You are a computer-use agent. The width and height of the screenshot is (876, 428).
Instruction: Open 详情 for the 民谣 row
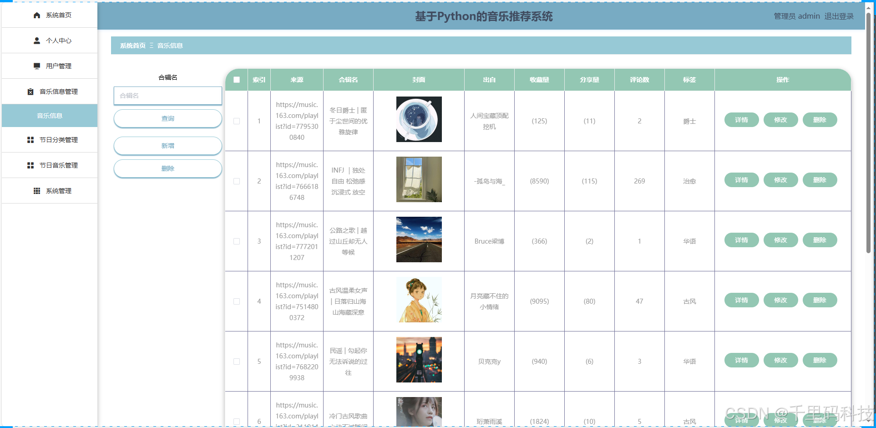coord(742,360)
